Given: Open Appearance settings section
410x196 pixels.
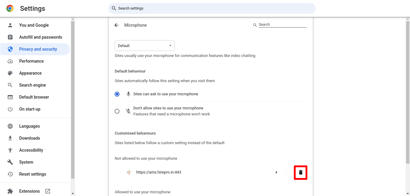Looking at the screenshot, I should pyautogui.click(x=35, y=73).
